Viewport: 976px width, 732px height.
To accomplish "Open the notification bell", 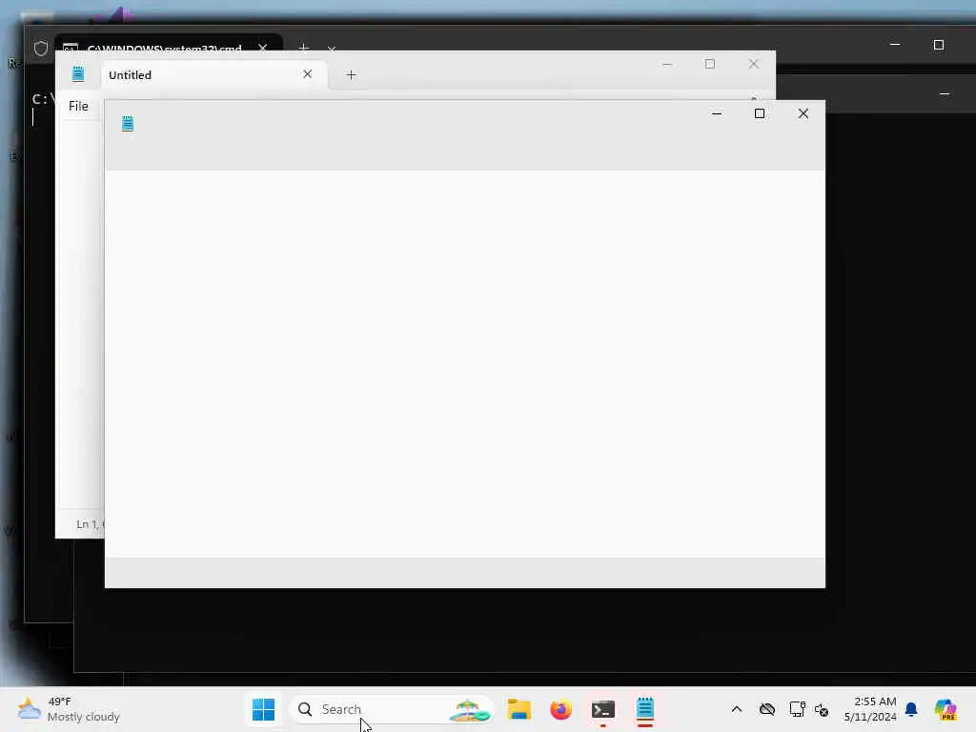I will click(911, 709).
